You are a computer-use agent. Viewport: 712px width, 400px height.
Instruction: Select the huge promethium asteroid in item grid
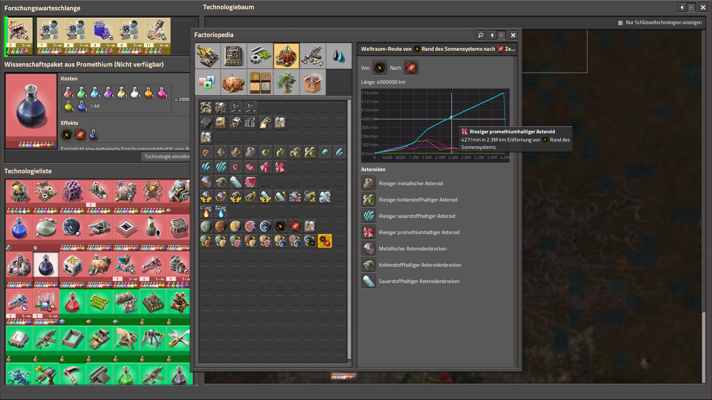[x=280, y=167]
